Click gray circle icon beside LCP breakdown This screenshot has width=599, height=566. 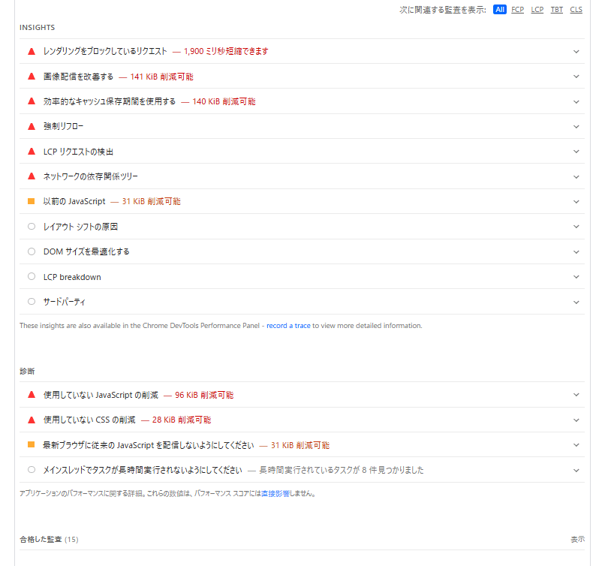tap(32, 277)
